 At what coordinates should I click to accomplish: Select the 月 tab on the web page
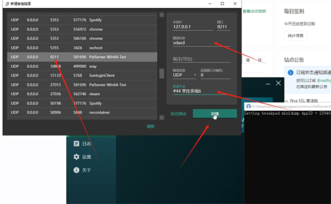(x=260, y=60)
